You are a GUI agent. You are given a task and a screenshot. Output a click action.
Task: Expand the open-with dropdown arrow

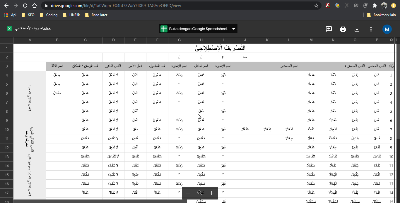click(234, 29)
